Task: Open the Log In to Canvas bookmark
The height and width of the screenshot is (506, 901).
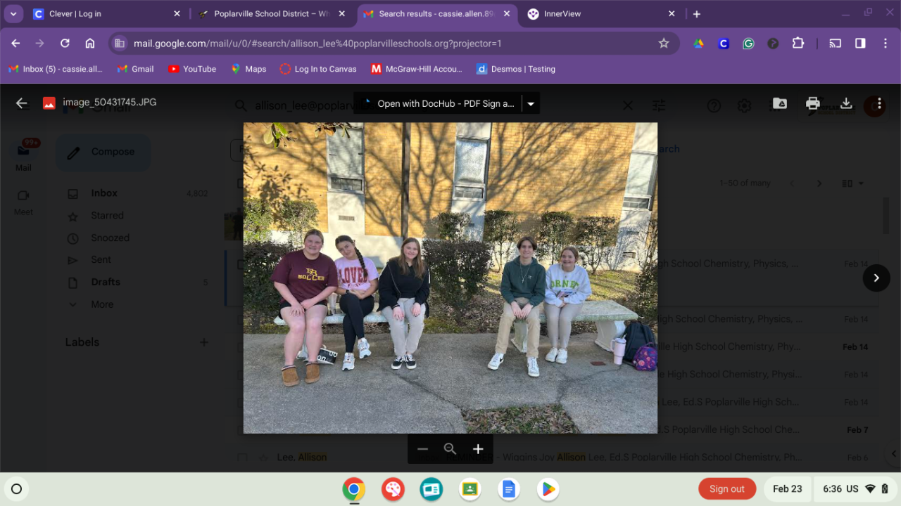Action: [x=318, y=69]
